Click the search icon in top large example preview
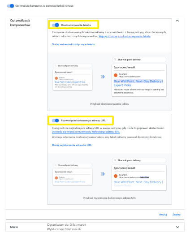This screenshot has height=232, width=190. (115, 60)
